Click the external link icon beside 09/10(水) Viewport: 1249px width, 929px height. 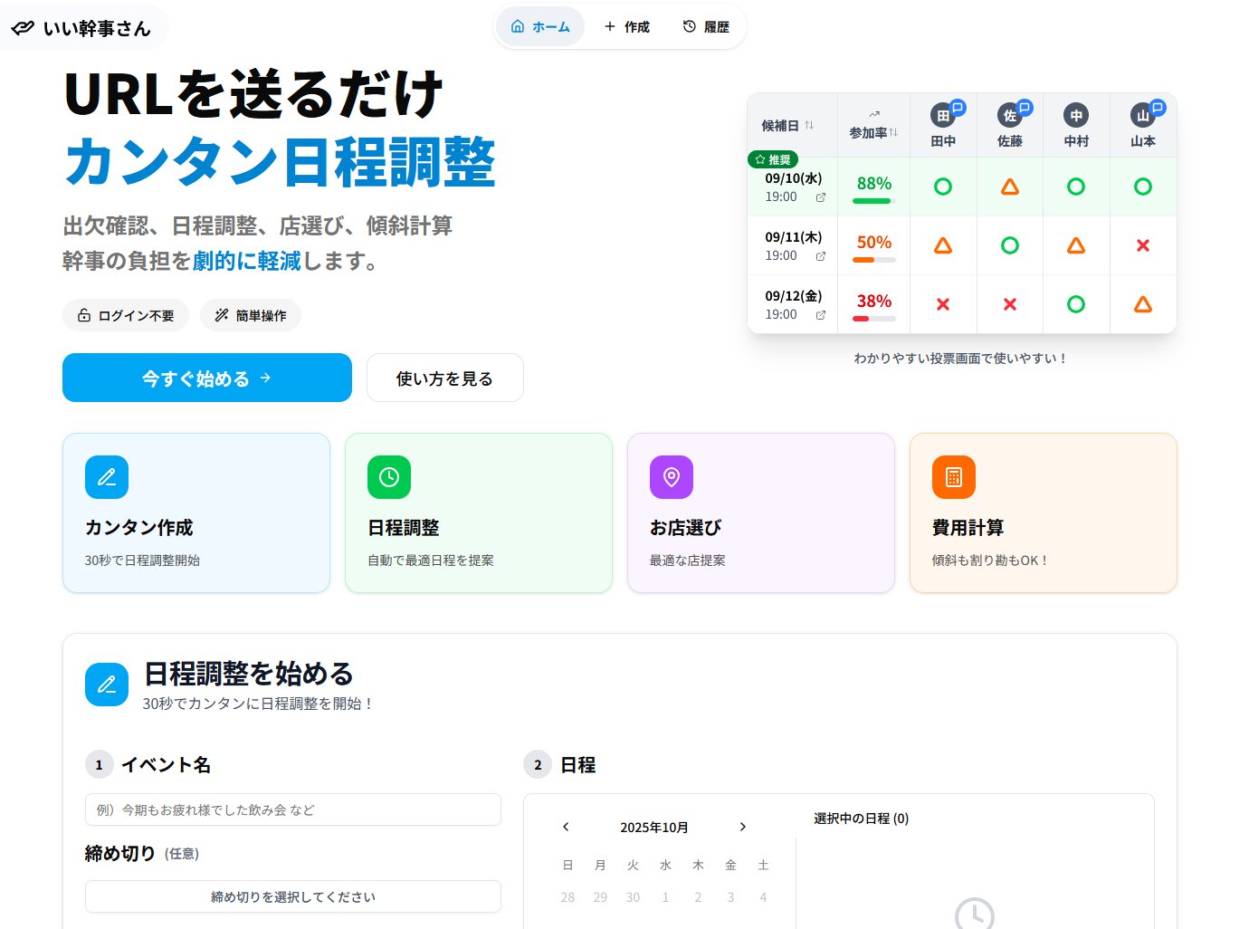pyautogui.click(x=820, y=197)
